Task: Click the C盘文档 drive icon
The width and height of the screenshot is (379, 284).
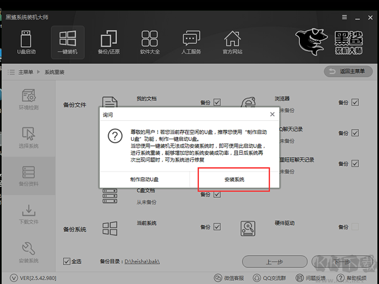Action: tap(110, 196)
